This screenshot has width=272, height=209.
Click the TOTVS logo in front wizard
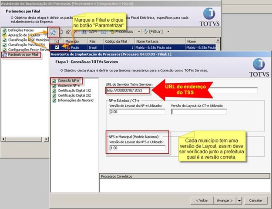[259, 67]
